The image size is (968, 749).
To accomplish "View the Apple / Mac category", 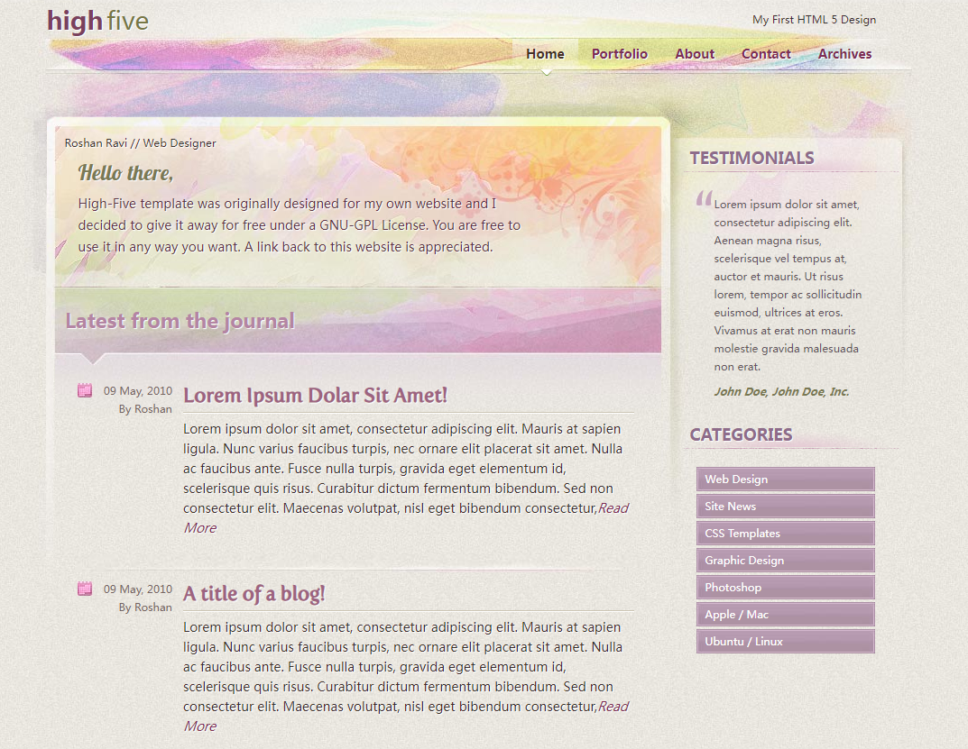I will [785, 615].
